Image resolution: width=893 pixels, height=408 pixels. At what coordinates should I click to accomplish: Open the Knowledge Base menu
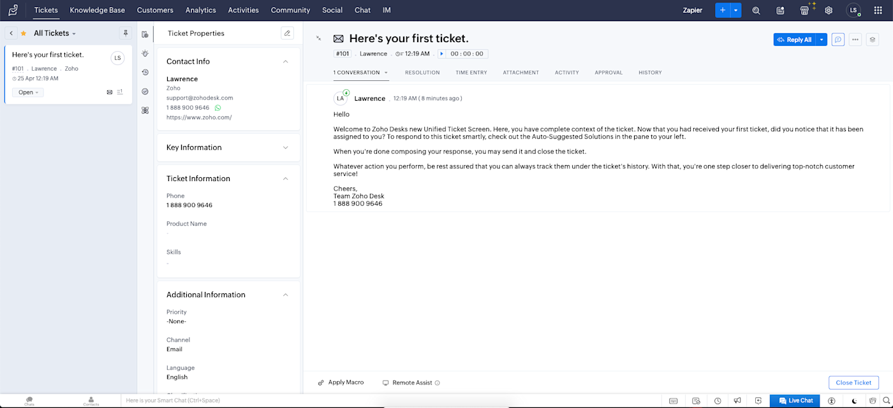click(x=98, y=10)
